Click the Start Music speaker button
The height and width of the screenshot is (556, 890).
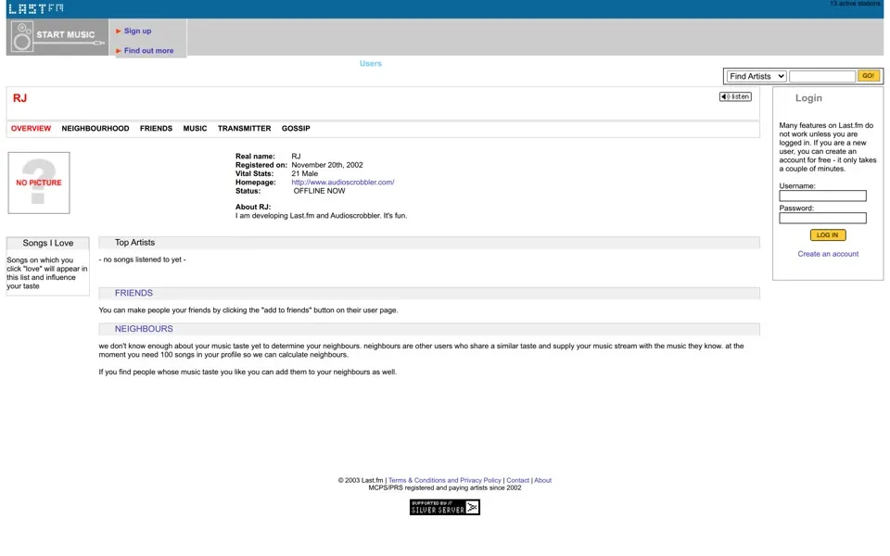[57, 37]
